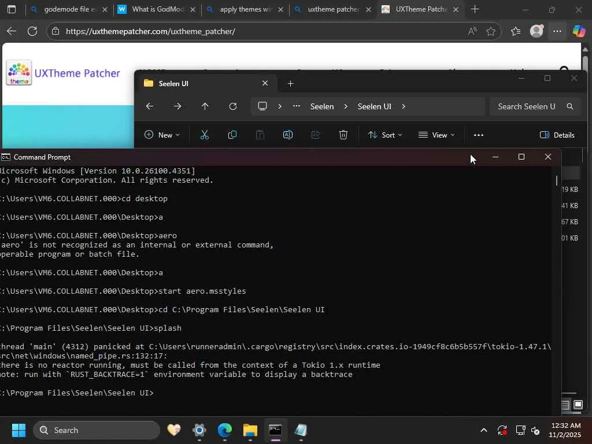
Task: Open Read aloud in Edge address bar
Action: pos(472,31)
